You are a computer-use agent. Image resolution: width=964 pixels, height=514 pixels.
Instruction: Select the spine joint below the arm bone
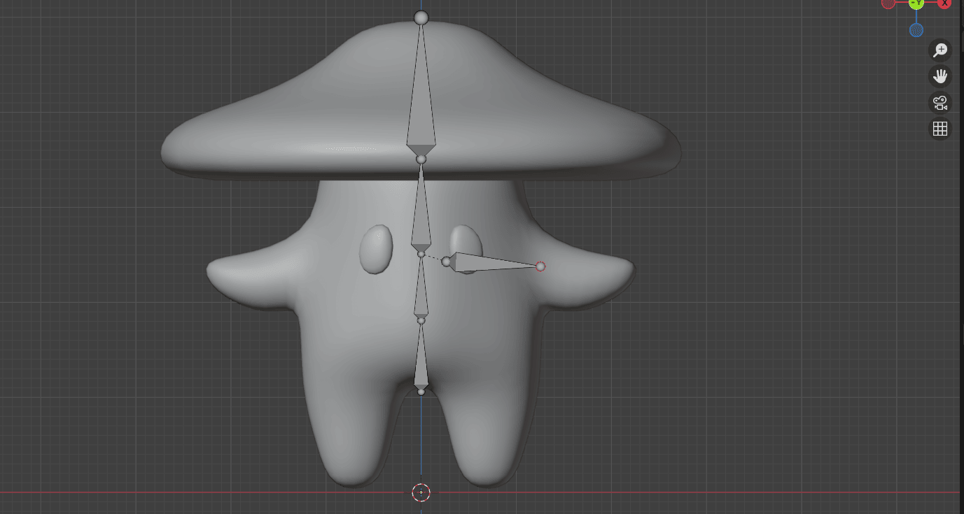click(421, 321)
